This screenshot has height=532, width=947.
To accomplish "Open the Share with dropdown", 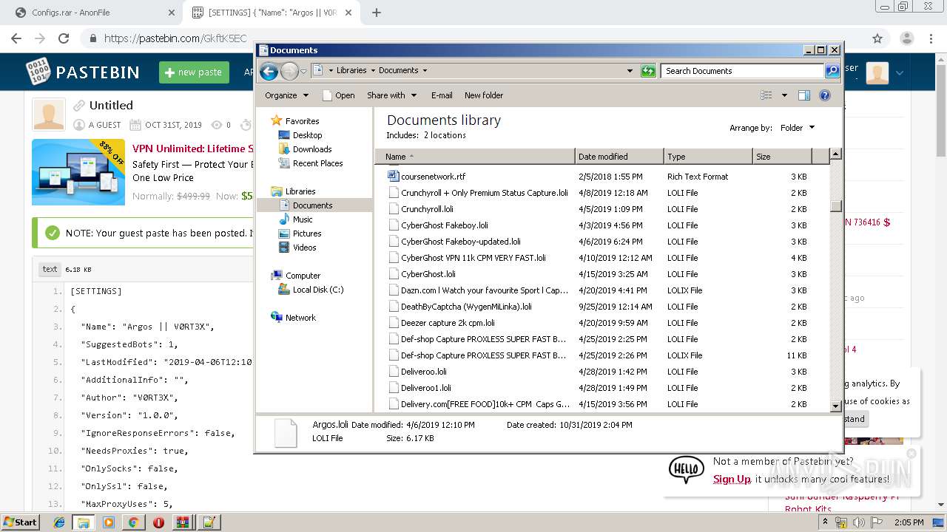I will (392, 95).
